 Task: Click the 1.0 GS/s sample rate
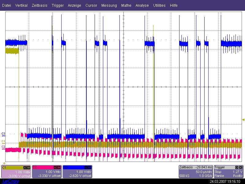point(205,176)
